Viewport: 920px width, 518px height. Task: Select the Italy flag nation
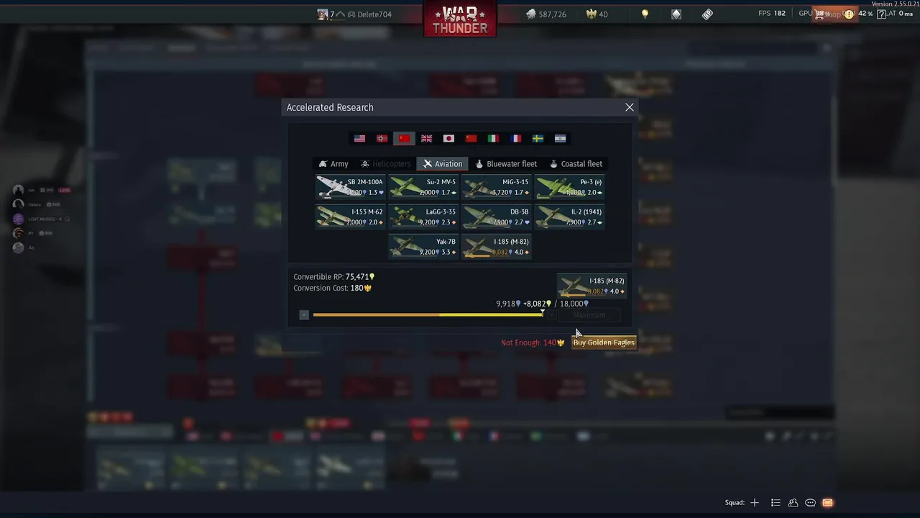[x=494, y=138]
